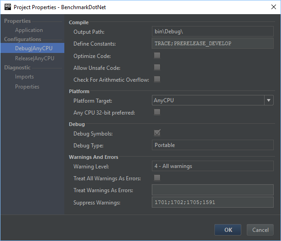The image size is (281, 241).
Task: Click the Optimize Code label
Action: coord(92,56)
